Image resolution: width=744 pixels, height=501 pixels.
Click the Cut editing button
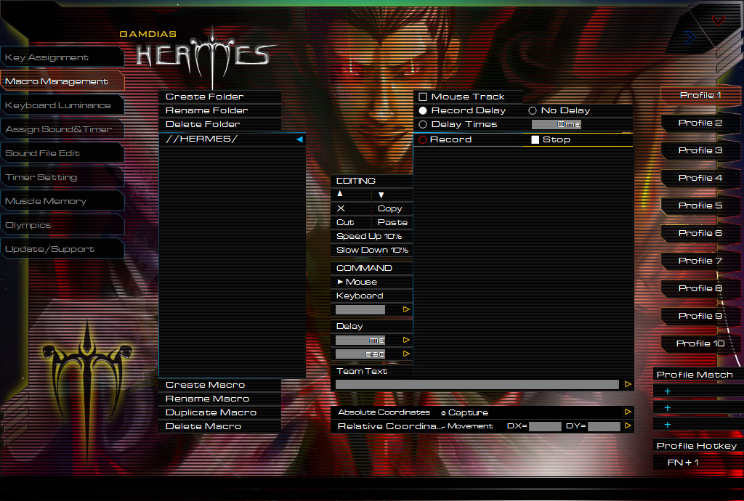click(x=345, y=222)
